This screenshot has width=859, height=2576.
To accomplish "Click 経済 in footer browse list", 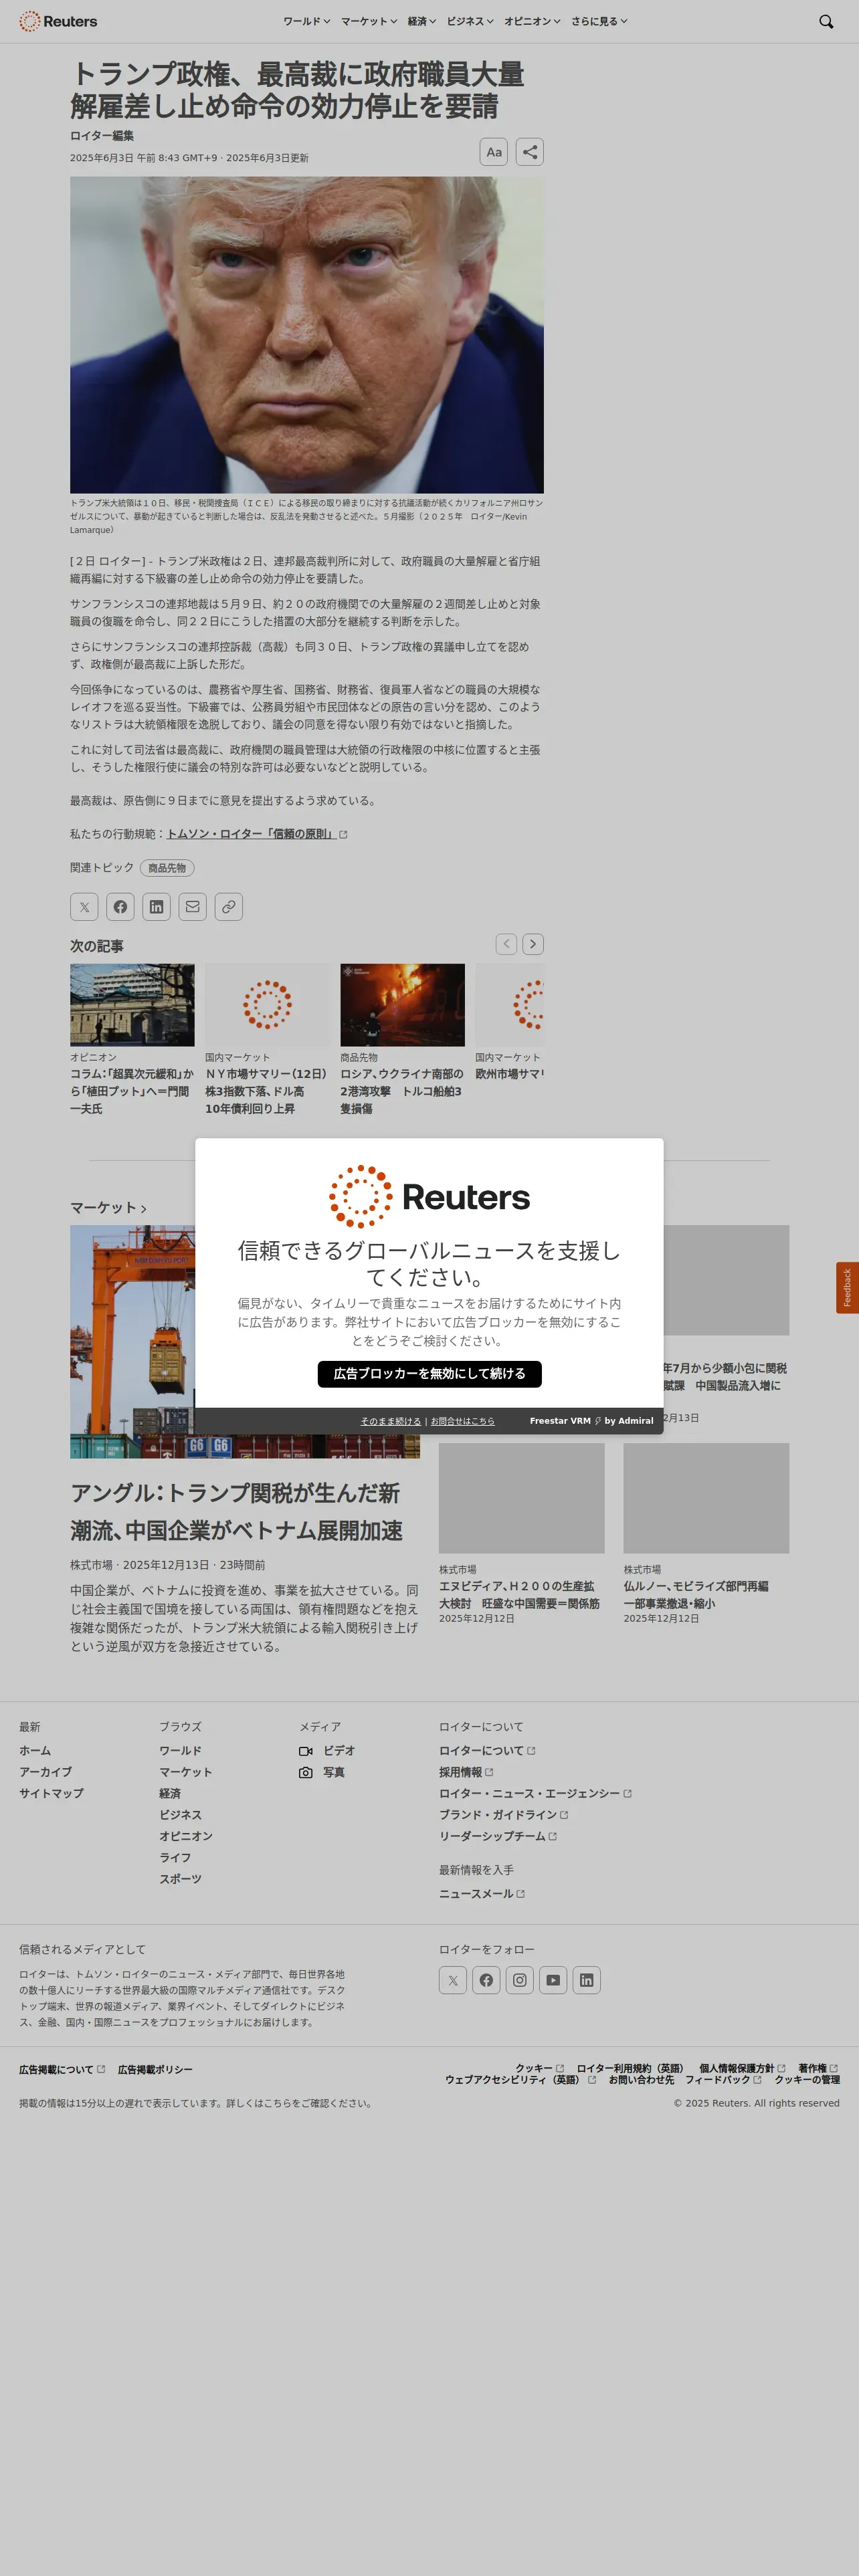I will [170, 1794].
